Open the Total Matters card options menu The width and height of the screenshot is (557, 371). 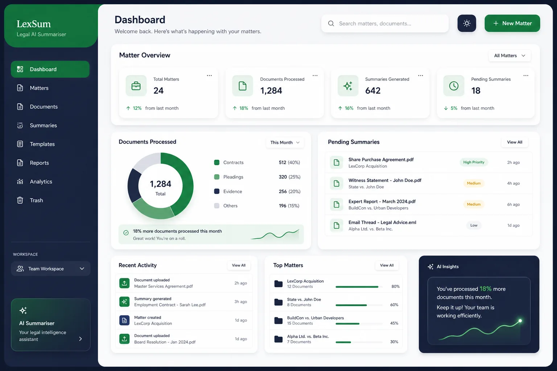pos(209,75)
